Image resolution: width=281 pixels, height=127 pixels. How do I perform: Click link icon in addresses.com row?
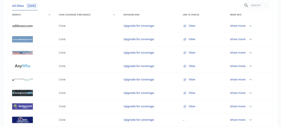185,26
